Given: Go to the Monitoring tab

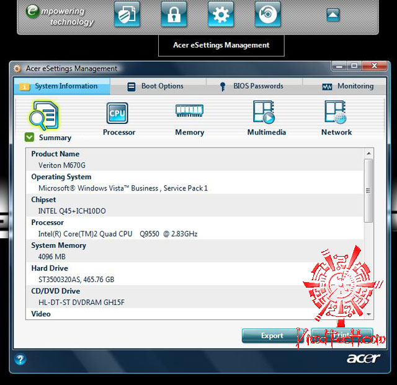Looking at the screenshot, I should point(344,86).
